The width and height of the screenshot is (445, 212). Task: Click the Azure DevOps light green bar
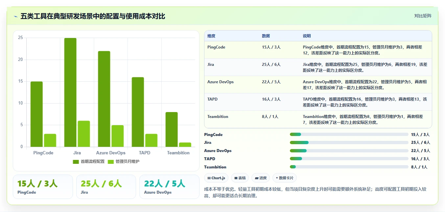click(118, 136)
